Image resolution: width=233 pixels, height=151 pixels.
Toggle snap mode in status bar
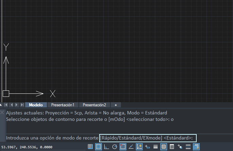(x=98, y=147)
